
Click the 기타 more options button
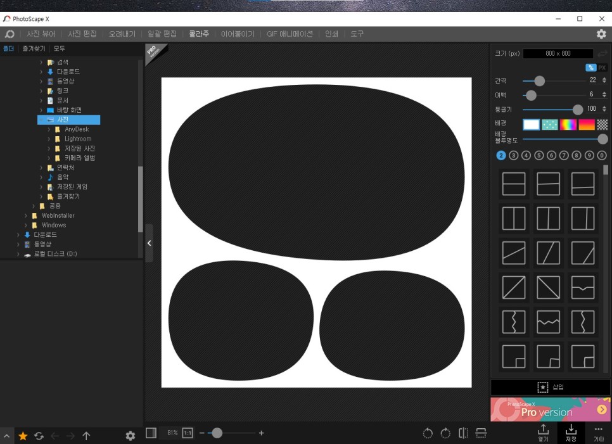coord(598,433)
